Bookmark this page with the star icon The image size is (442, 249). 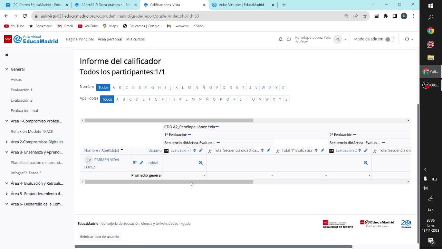(x=365, y=16)
